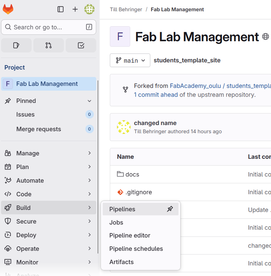Click the Operate cloud icon
The image size is (271, 276).
coord(8,248)
